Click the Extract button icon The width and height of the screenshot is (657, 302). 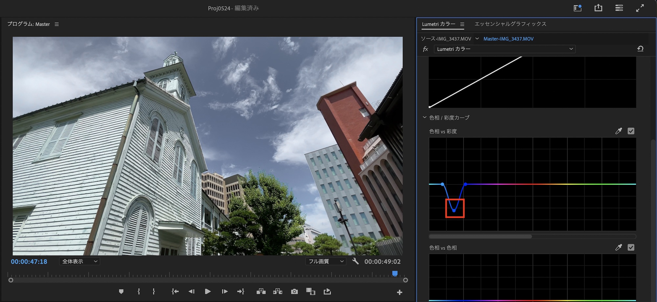click(x=278, y=292)
